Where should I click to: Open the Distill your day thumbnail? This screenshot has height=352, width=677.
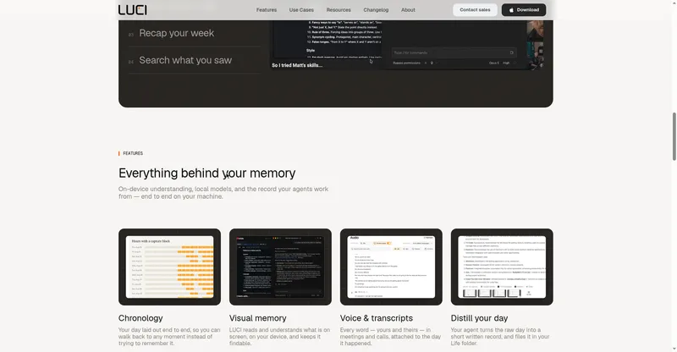pyautogui.click(x=502, y=267)
